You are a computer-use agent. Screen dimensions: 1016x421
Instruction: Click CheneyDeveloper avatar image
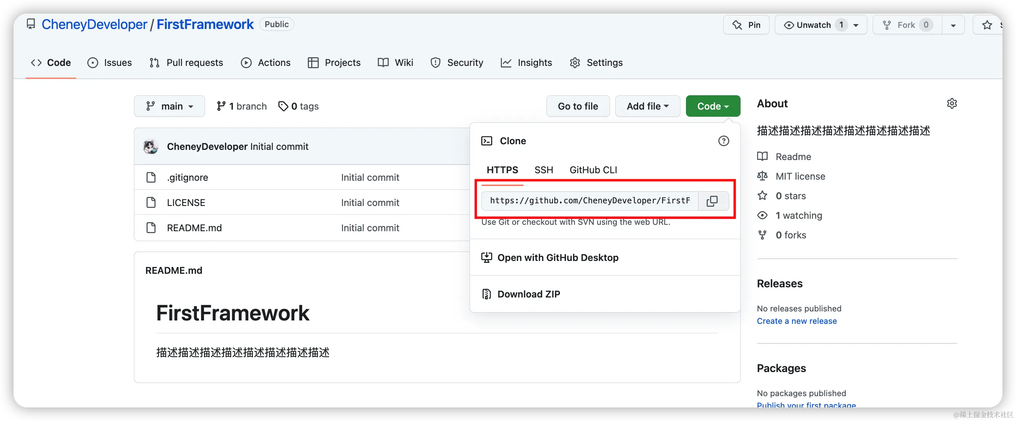click(x=151, y=146)
